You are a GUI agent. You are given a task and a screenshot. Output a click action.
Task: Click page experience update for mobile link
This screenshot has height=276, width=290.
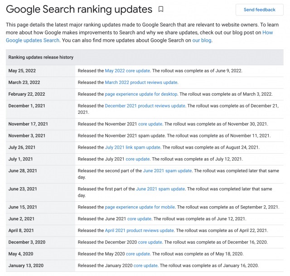coord(140,208)
